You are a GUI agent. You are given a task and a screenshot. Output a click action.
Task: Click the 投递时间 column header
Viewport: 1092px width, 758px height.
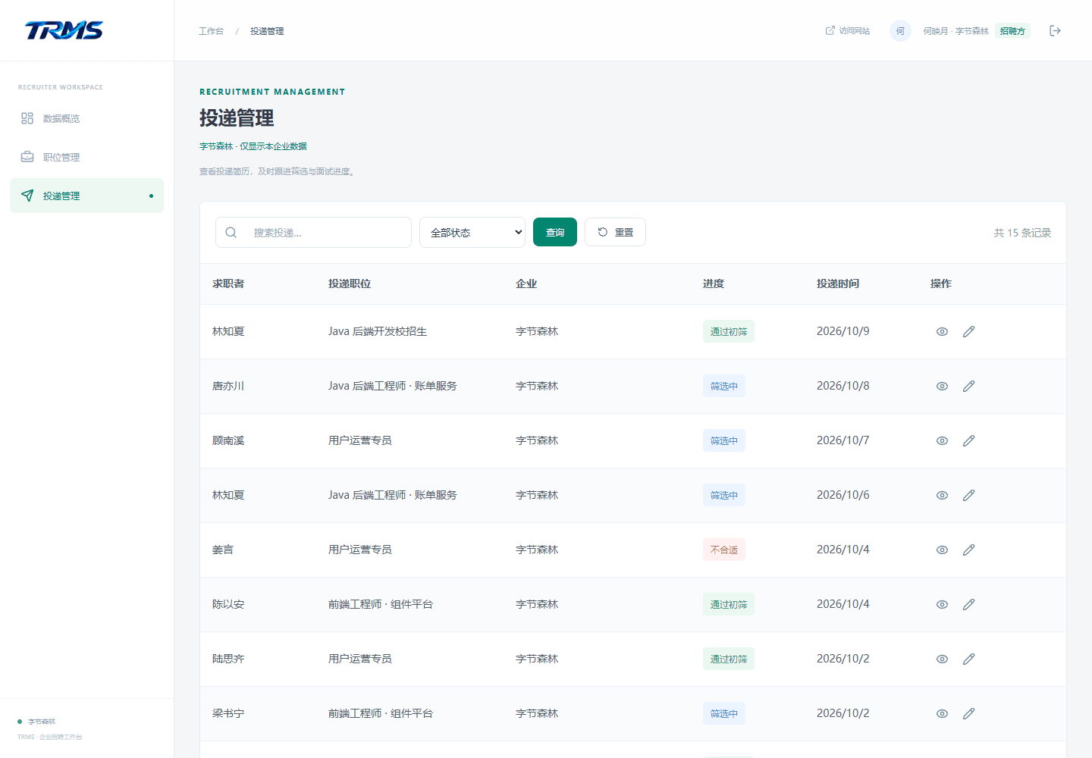(838, 283)
